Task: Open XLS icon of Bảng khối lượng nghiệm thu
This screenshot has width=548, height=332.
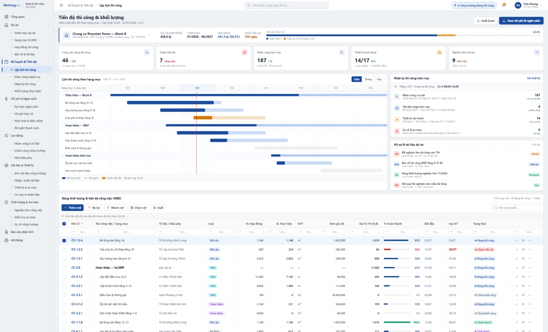Action: pyautogui.click(x=397, y=175)
